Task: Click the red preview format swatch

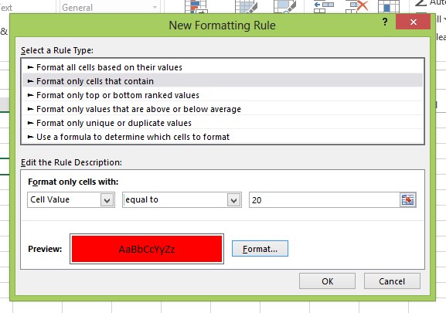Action: (x=147, y=249)
